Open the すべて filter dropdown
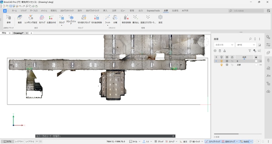The height and width of the screenshot is (144, 272). 246,45
